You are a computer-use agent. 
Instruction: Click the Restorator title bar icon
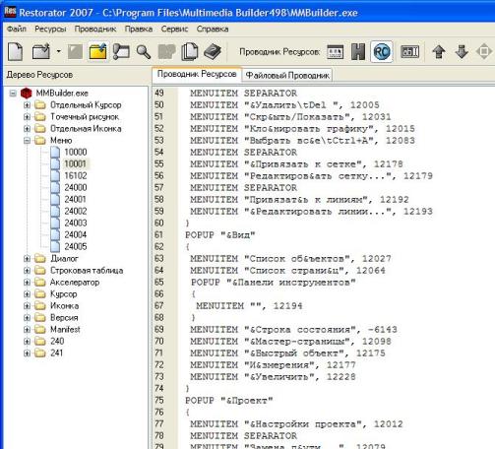[x=10, y=12]
